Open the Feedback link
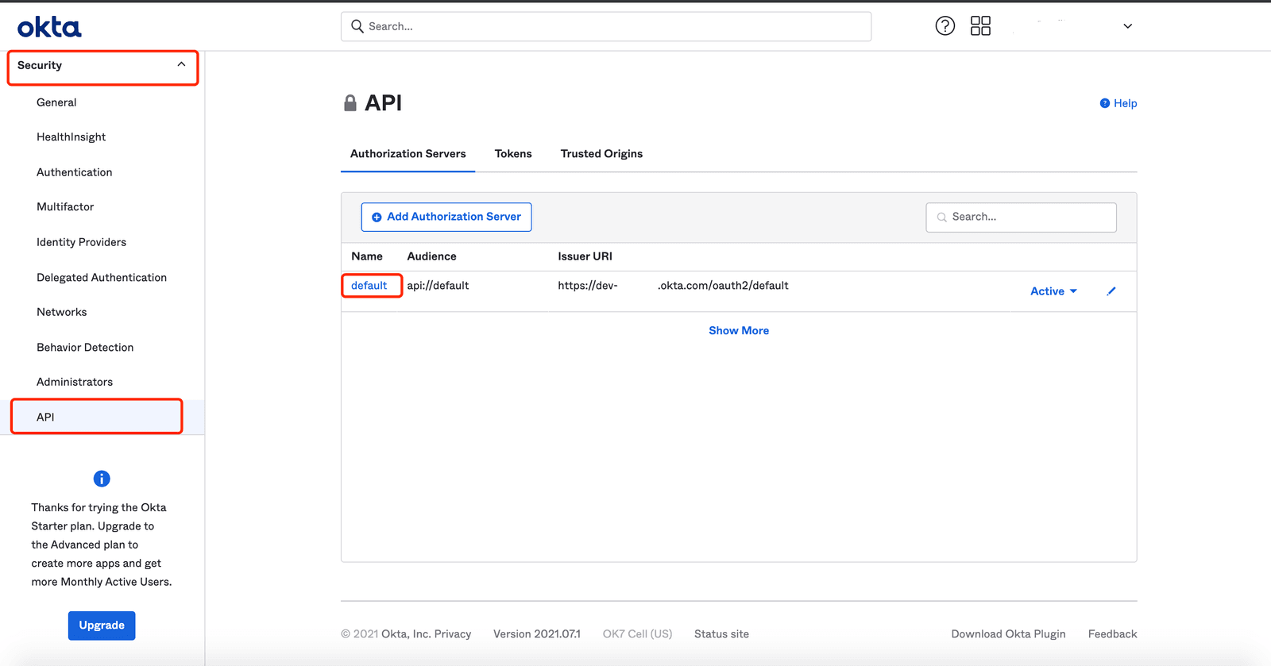The width and height of the screenshot is (1271, 666). click(x=1112, y=634)
